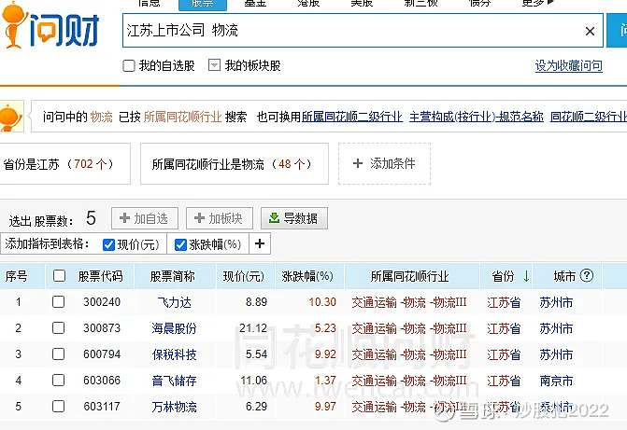Check the box for 300240 row

point(58,302)
